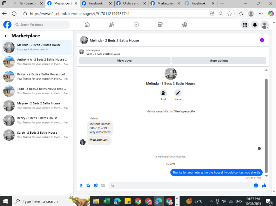Open a new browser tab
The width and height of the screenshot is (276, 206).
tap(222, 3)
